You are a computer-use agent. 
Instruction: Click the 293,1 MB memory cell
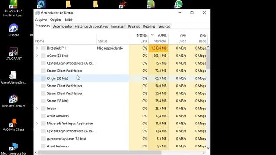pos(159,56)
